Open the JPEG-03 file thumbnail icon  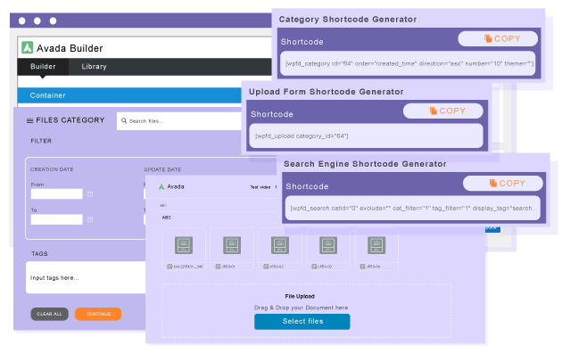click(x=328, y=245)
